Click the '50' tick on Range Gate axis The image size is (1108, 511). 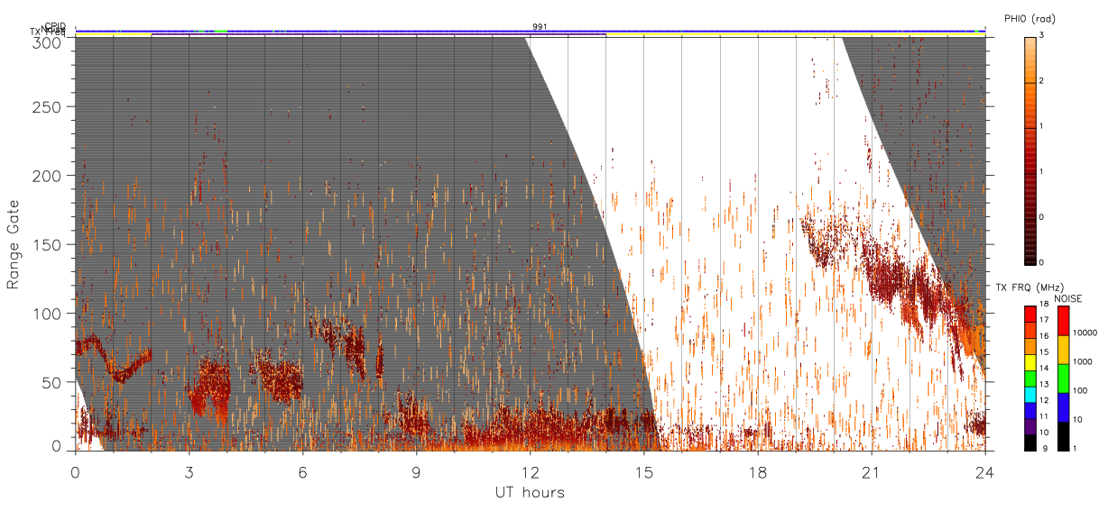click(x=53, y=382)
